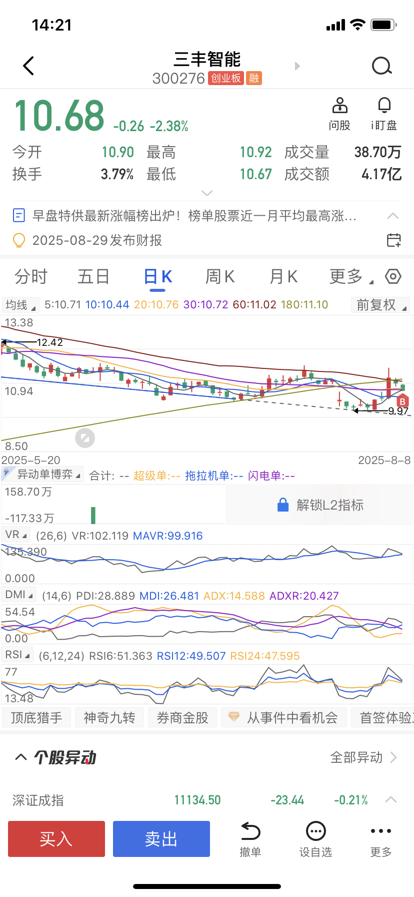Viewport: 414px width, 897px height.
Task: Tap the MAVR:99.916 readout
Action: [167, 536]
